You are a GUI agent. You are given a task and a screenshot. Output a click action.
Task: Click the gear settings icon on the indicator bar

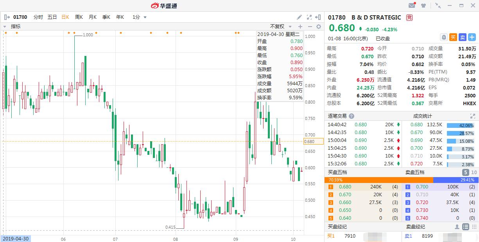pyautogui.click(x=319, y=26)
